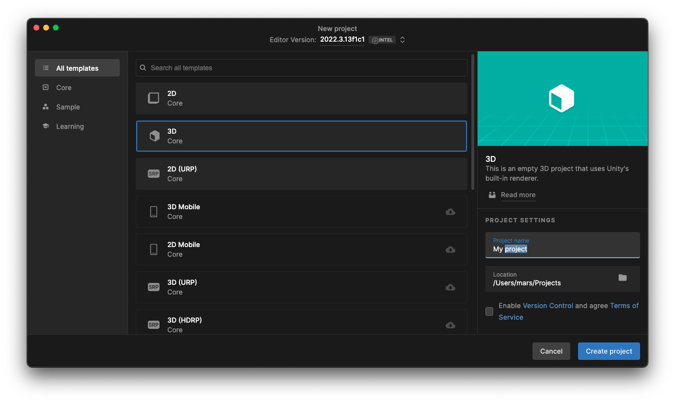
Task: Click editor version 2022.3.13f1c1
Action: [x=342, y=40]
